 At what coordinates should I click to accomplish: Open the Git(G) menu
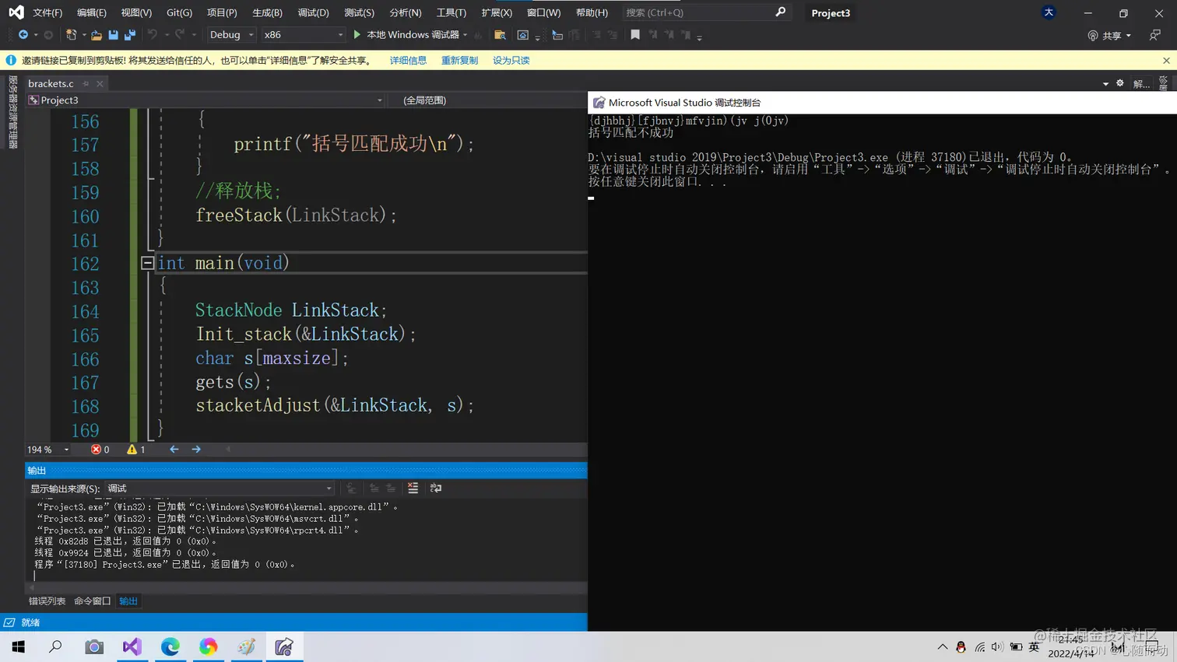click(x=179, y=12)
